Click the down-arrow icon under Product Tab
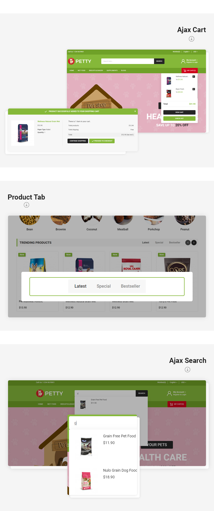The image size is (214, 511). [x=26, y=205]
